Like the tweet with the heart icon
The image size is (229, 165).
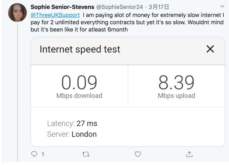click(137, 154)
